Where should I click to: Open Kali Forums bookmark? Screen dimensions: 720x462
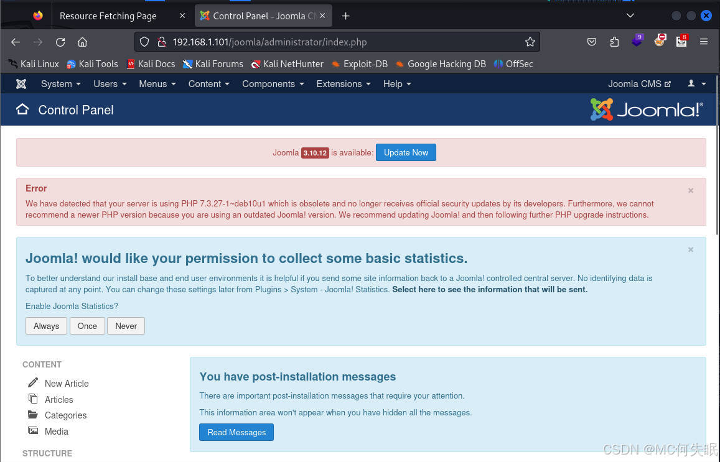(213, 64)
